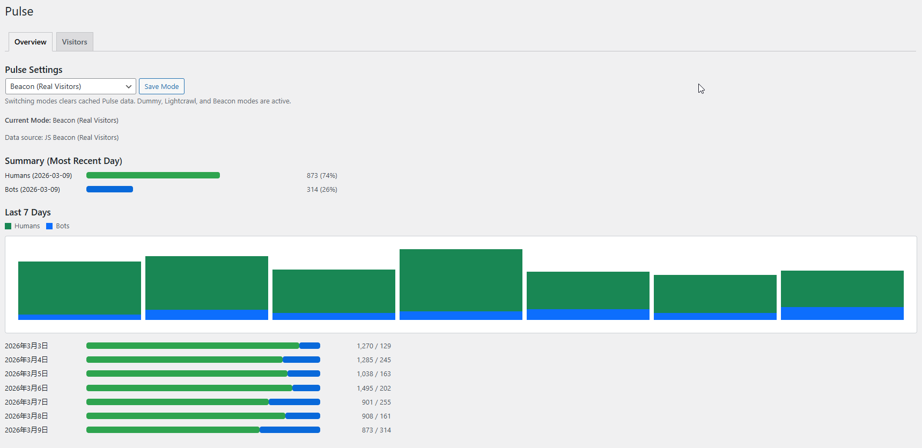Click the Pulse page heading
This screenshot has height=448, width=922.
19,11
